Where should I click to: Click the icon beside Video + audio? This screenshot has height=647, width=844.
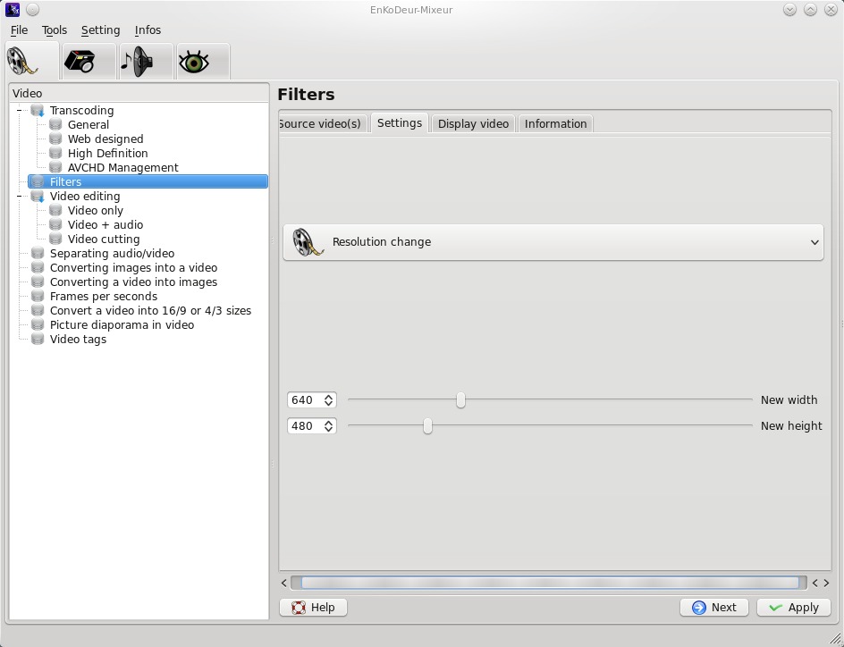55,225
